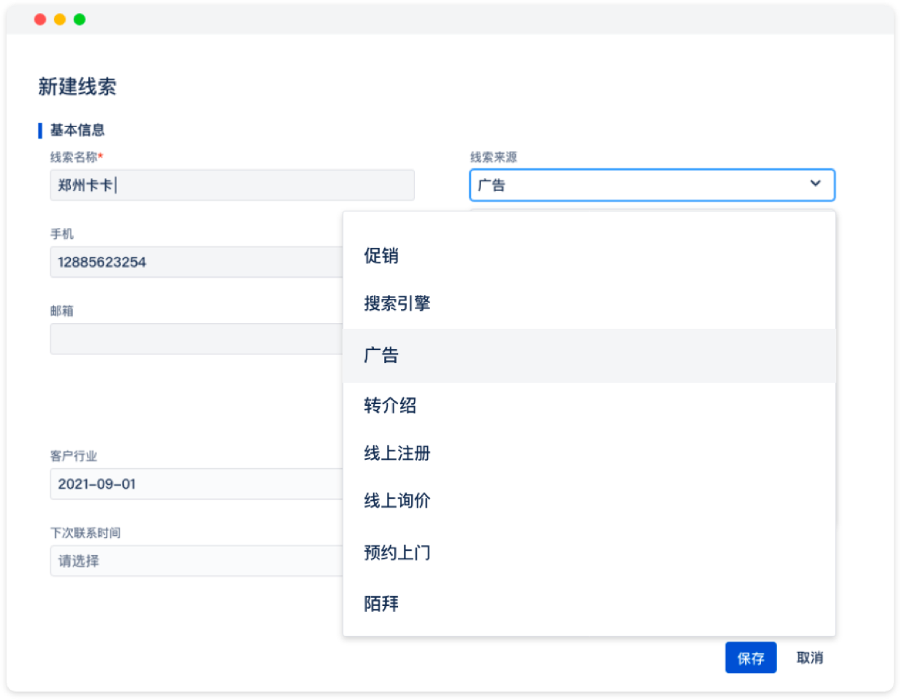The width and height of the screenshot is (901, 700).
Task: Choose 线上注册 as the lead source
Action: [x=397, y=454]
